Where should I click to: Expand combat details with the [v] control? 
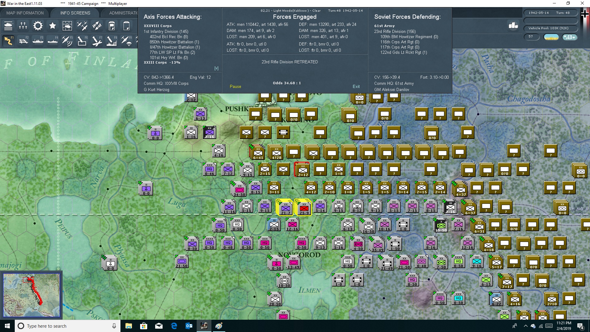[x=216, y=68]
